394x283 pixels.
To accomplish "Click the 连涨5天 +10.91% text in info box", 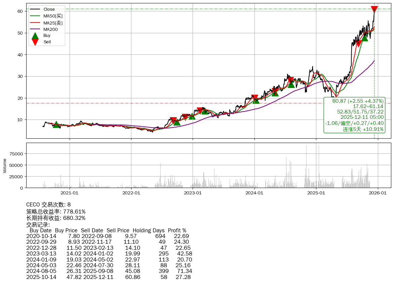I will click(363, 129).
